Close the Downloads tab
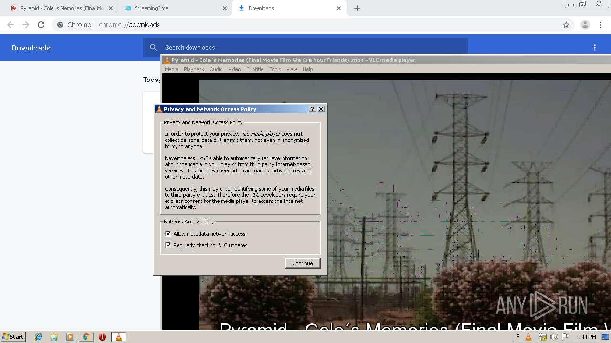This screenshot has height=343, width=611. coord(339,8)
